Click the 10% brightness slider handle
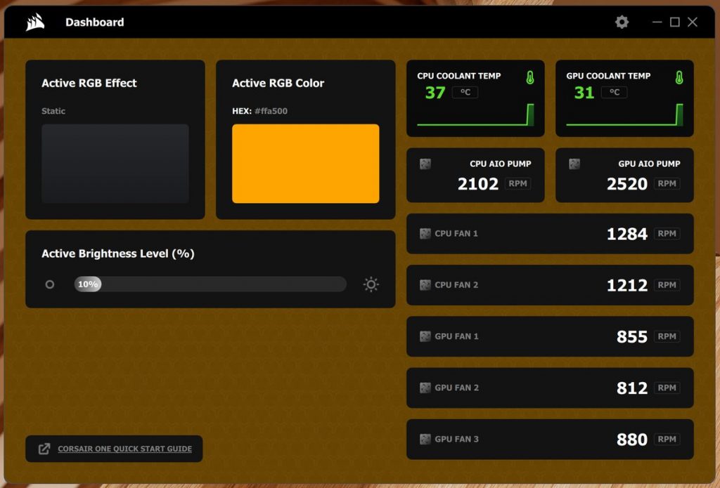720x488 pixels. pyautogui.click(x=88, y=284)
